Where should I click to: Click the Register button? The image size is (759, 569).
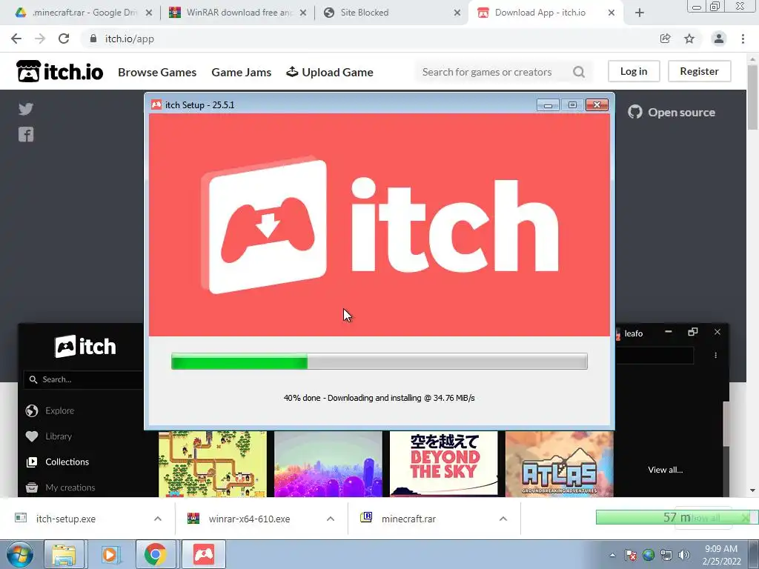pos(699,71)
